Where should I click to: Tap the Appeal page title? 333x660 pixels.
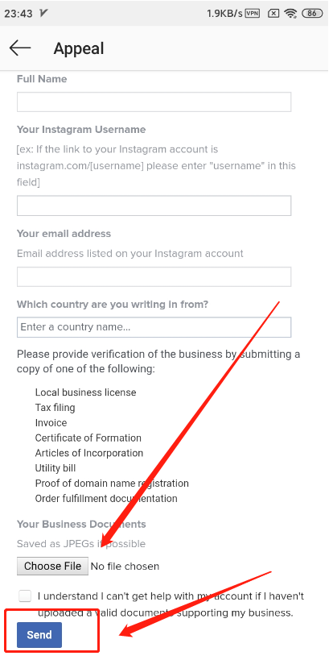[79, 49]
